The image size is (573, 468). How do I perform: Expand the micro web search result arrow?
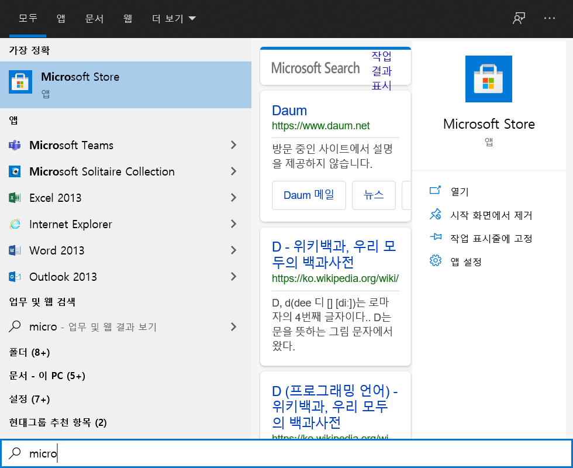tap(233, 327)
